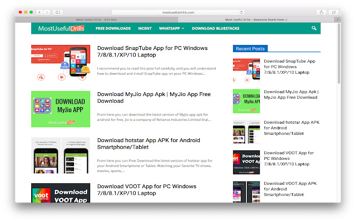The image size is (356, 222).
Task: Click the red close window button
Action: click(20, 12)
